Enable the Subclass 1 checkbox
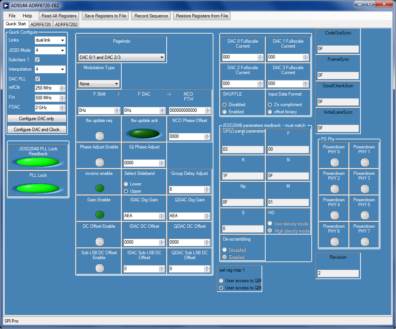The image size is (396, 329). point(37,60)
